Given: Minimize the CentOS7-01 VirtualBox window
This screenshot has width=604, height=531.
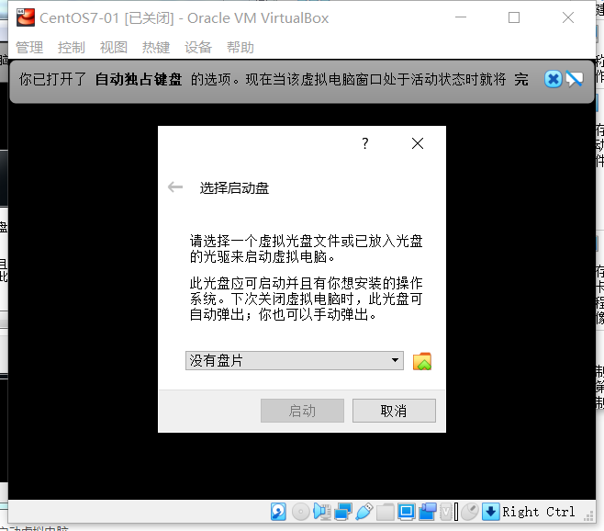Looking at the screenshot, I should click(x=461, y=17).
